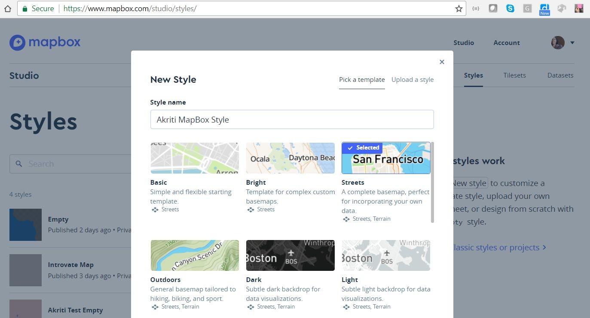
Task: Open the Skype browser extension
Action: coord(510,8)
